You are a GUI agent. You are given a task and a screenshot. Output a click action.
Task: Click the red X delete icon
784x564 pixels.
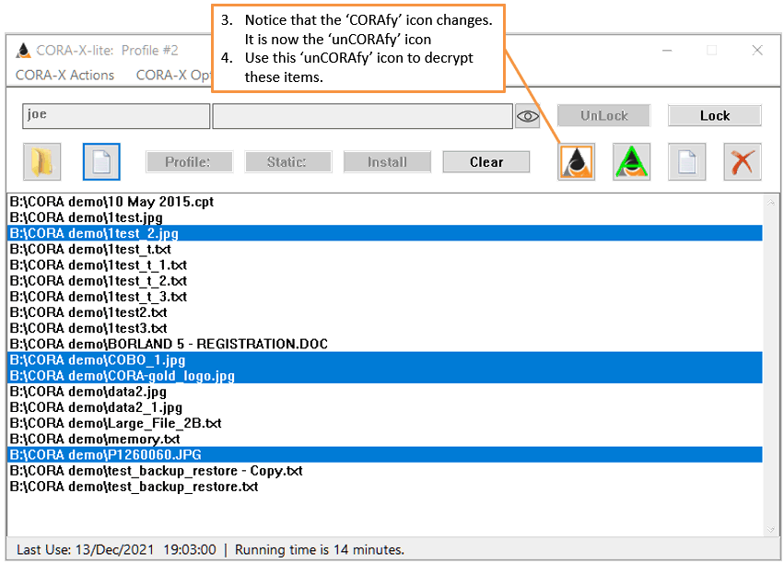pyautogui.click(x=742, y=162)
